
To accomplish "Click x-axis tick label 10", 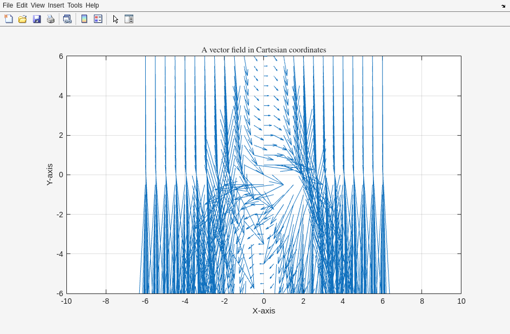I will click(461, 301).
